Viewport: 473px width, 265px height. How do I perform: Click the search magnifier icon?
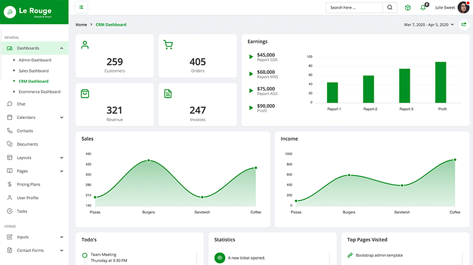tap(390, 8)
